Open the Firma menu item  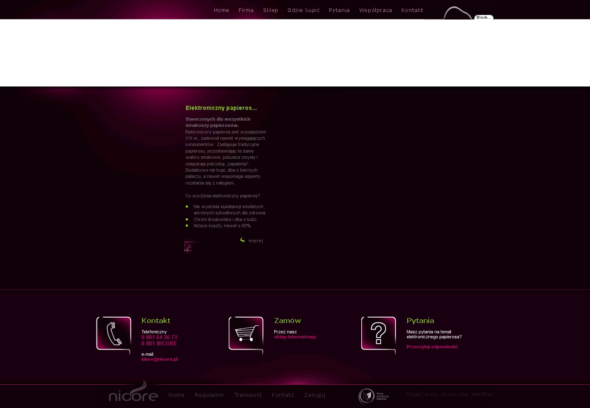click(x=246, y=10)
